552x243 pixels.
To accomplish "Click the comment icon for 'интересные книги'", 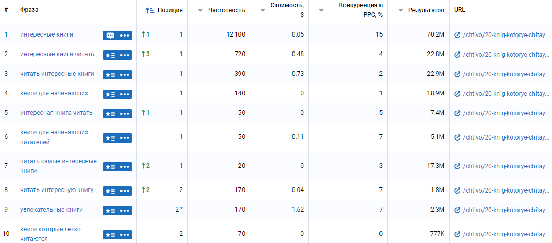I will coord(110,36).
